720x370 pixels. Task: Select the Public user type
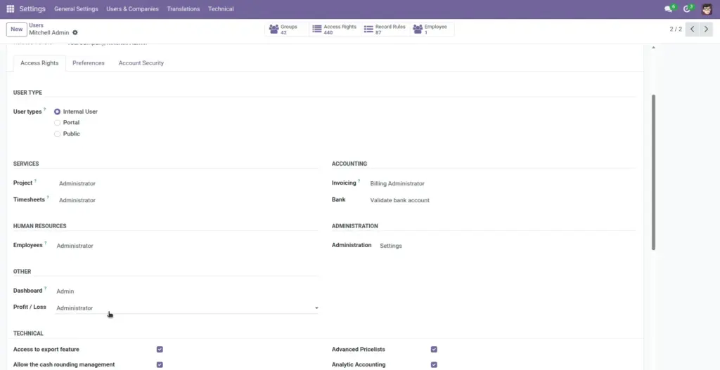[58, 134]
